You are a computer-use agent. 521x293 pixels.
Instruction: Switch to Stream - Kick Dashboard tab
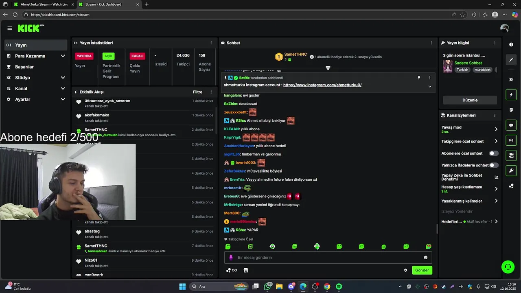pyautogui.click(x=109, y=4)
